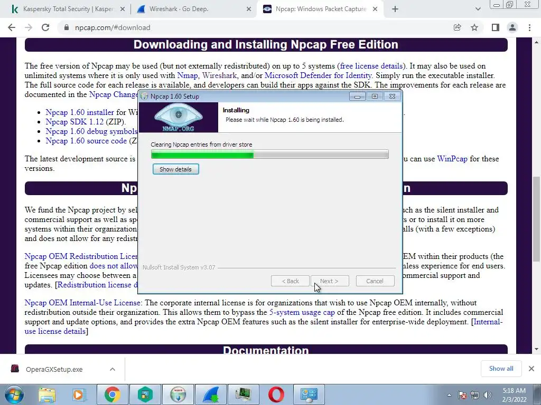Launch Windows Media Player from taskbar
541x405 pixels.
click(79, 394)
